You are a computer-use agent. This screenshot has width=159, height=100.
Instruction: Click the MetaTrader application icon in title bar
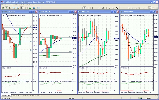pyautogui.click(x=2, y=2)
